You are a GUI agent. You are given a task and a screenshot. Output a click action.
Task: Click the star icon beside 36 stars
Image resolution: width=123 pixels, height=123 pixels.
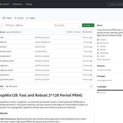(98, 50)
